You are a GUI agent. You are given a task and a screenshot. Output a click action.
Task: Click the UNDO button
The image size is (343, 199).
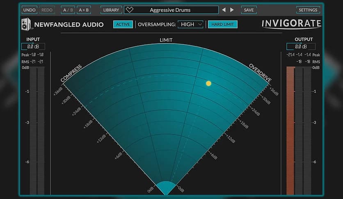[29, 10]
